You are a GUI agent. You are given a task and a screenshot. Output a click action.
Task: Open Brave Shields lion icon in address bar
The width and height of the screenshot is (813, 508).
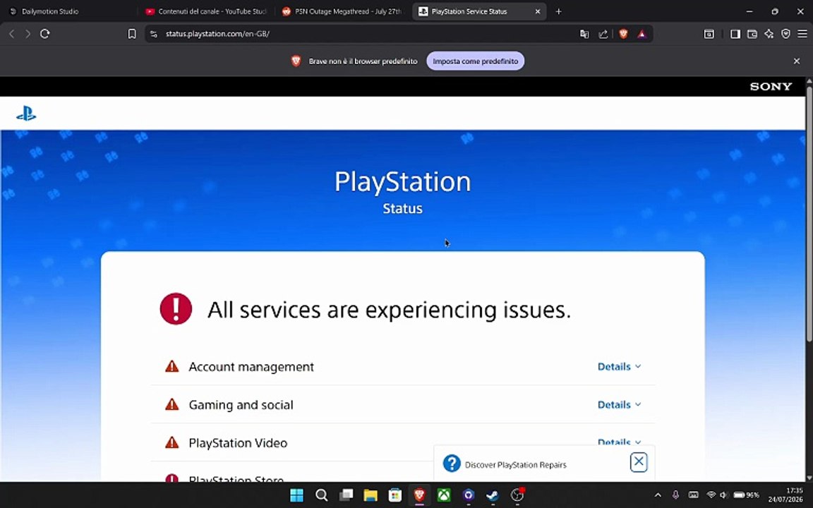[x=623, y=34]
